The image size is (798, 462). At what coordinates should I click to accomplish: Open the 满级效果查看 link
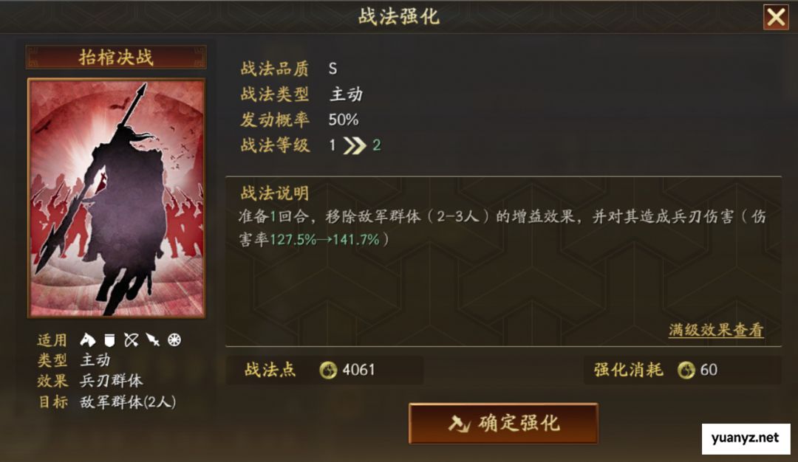coord(716,330)
